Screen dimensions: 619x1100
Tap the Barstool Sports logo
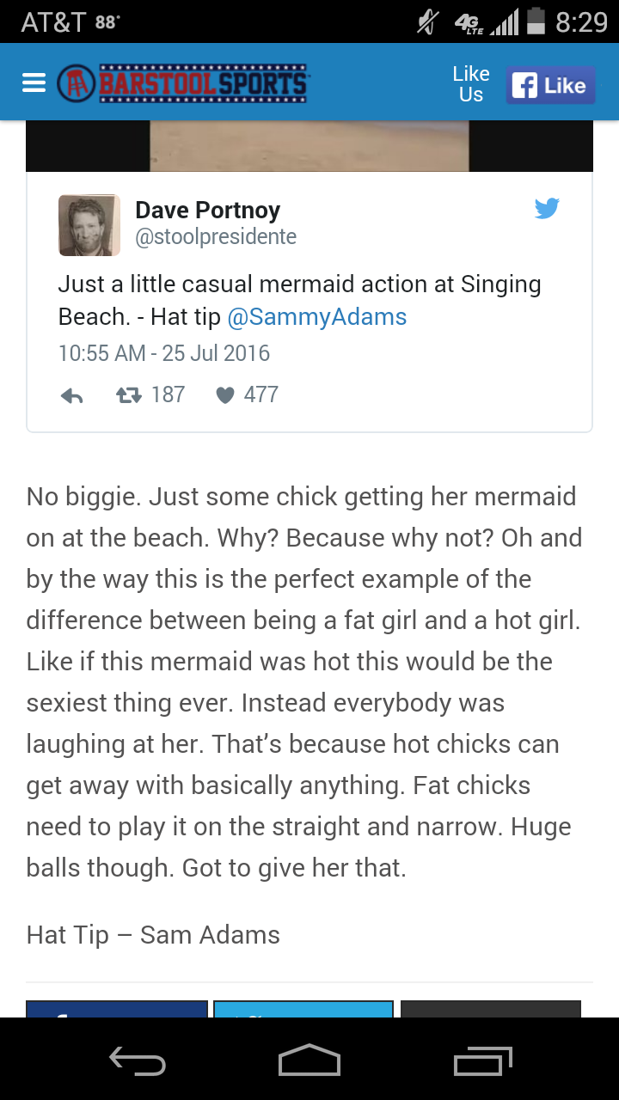click(182, 83)
